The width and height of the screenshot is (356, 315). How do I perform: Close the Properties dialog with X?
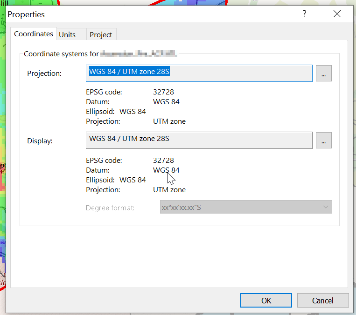[x=337, y=14]
